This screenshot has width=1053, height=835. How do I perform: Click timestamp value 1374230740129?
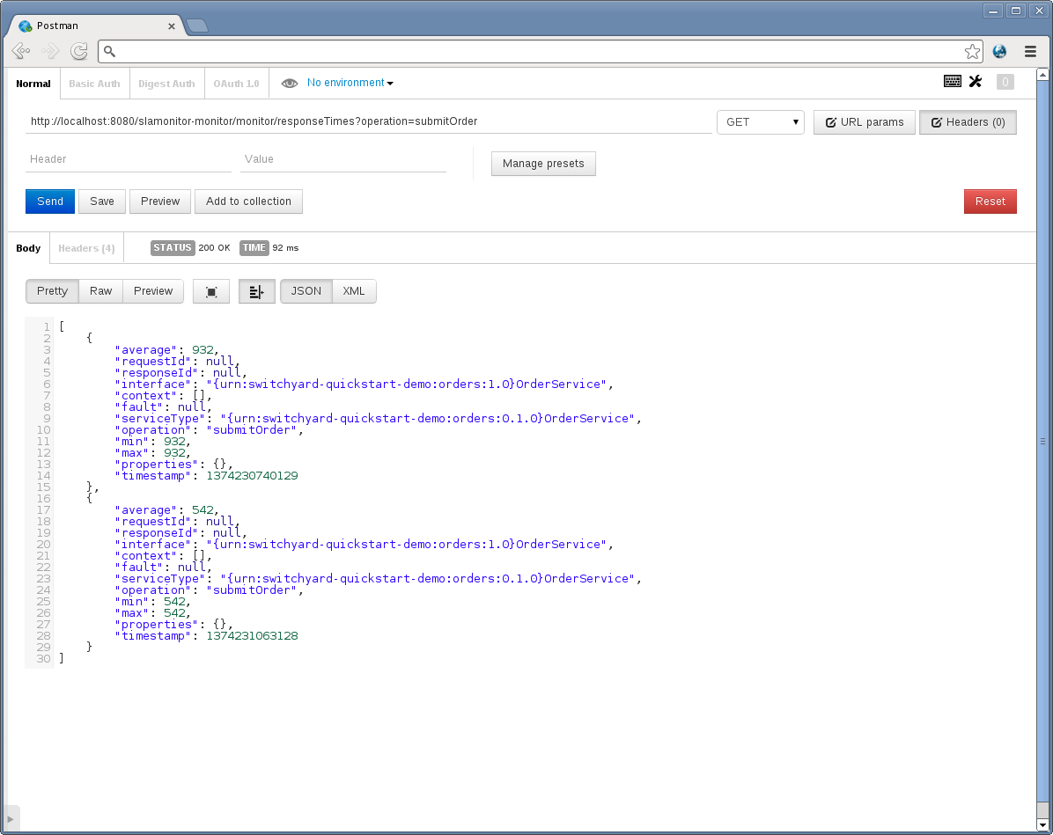(252, 476)
